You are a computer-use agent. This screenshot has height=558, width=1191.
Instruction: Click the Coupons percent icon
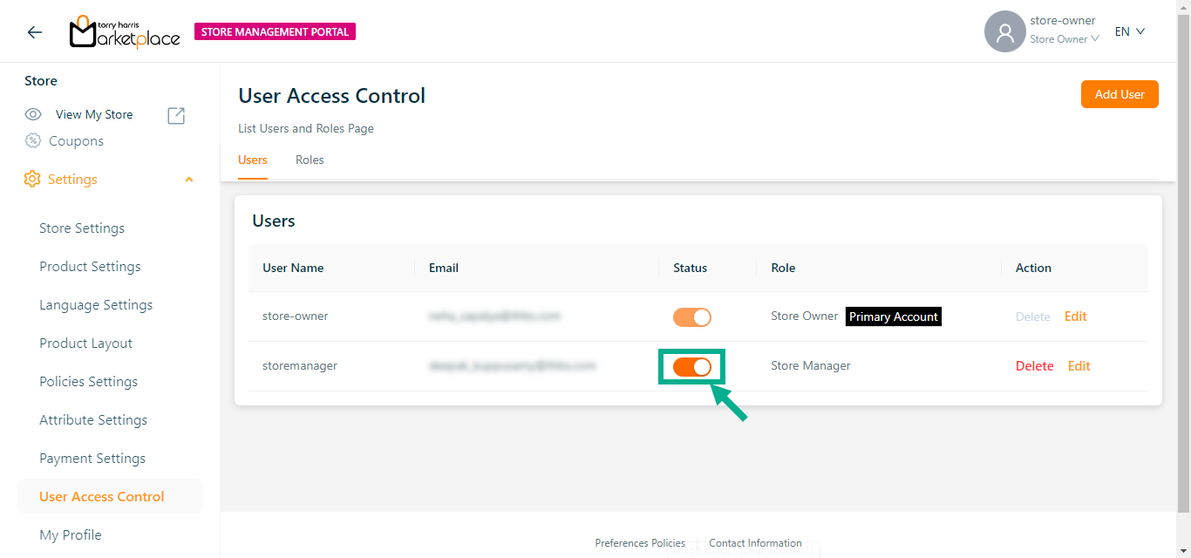[x=33, y=141]
